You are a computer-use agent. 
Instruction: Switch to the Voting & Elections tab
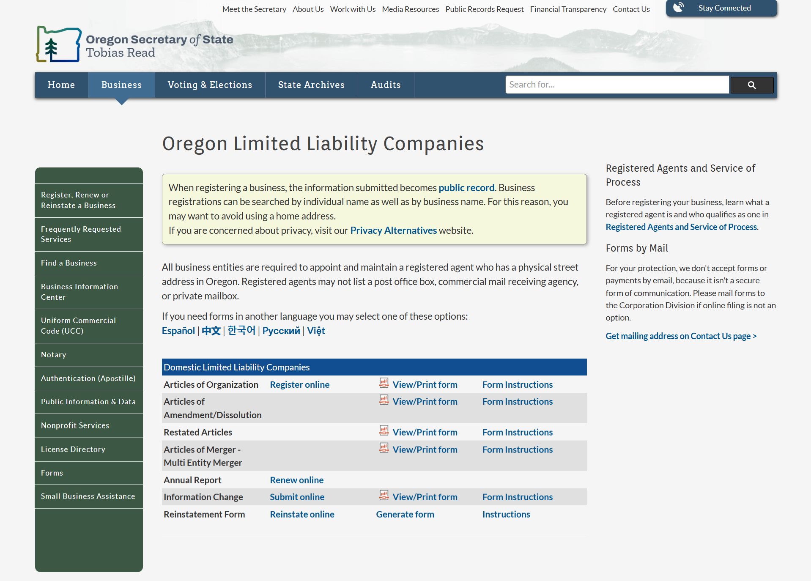210,85
